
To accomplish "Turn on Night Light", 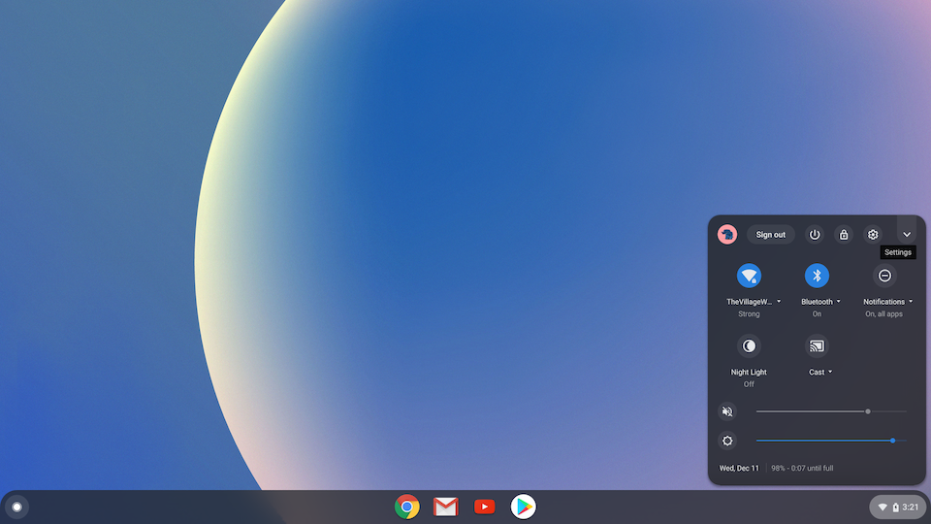I will (x=749, y=345).
